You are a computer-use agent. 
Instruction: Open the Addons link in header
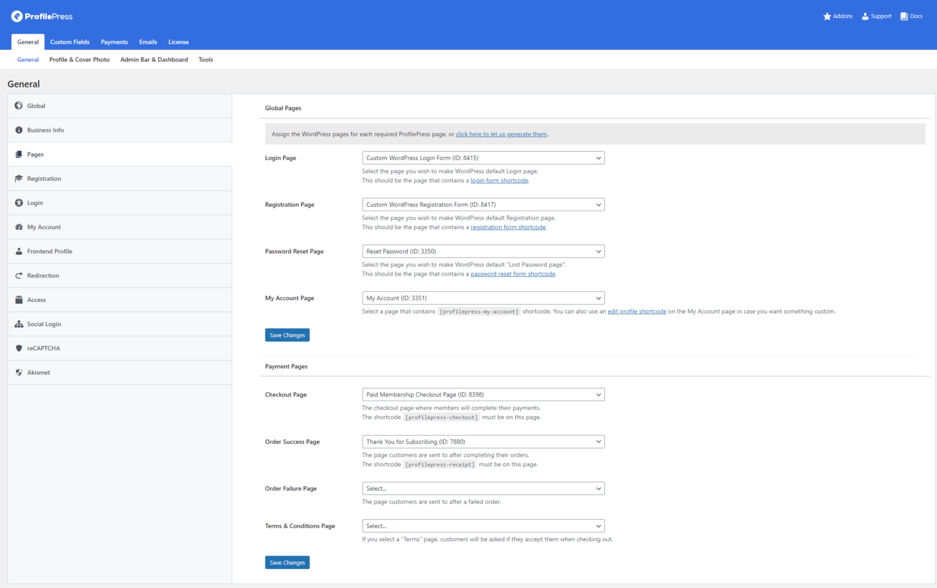[x=838, y=16]
